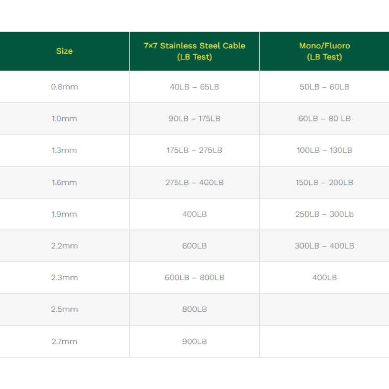The height and width of the screenshot is (389, 389).
Task: Click the "2.2mm" size cell
Action: point(64,246)
